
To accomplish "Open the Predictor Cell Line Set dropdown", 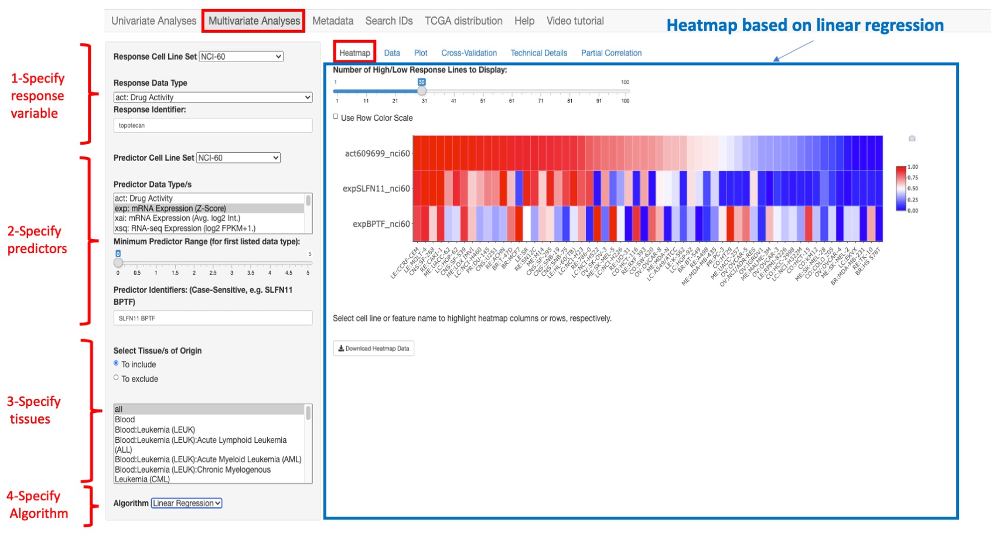I will (x=240, y=158).
